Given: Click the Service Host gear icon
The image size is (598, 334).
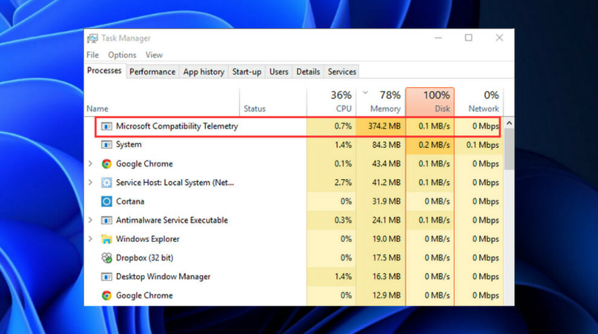Looking at the screenshot, I should pyautogui.click(x=106, y=183).
